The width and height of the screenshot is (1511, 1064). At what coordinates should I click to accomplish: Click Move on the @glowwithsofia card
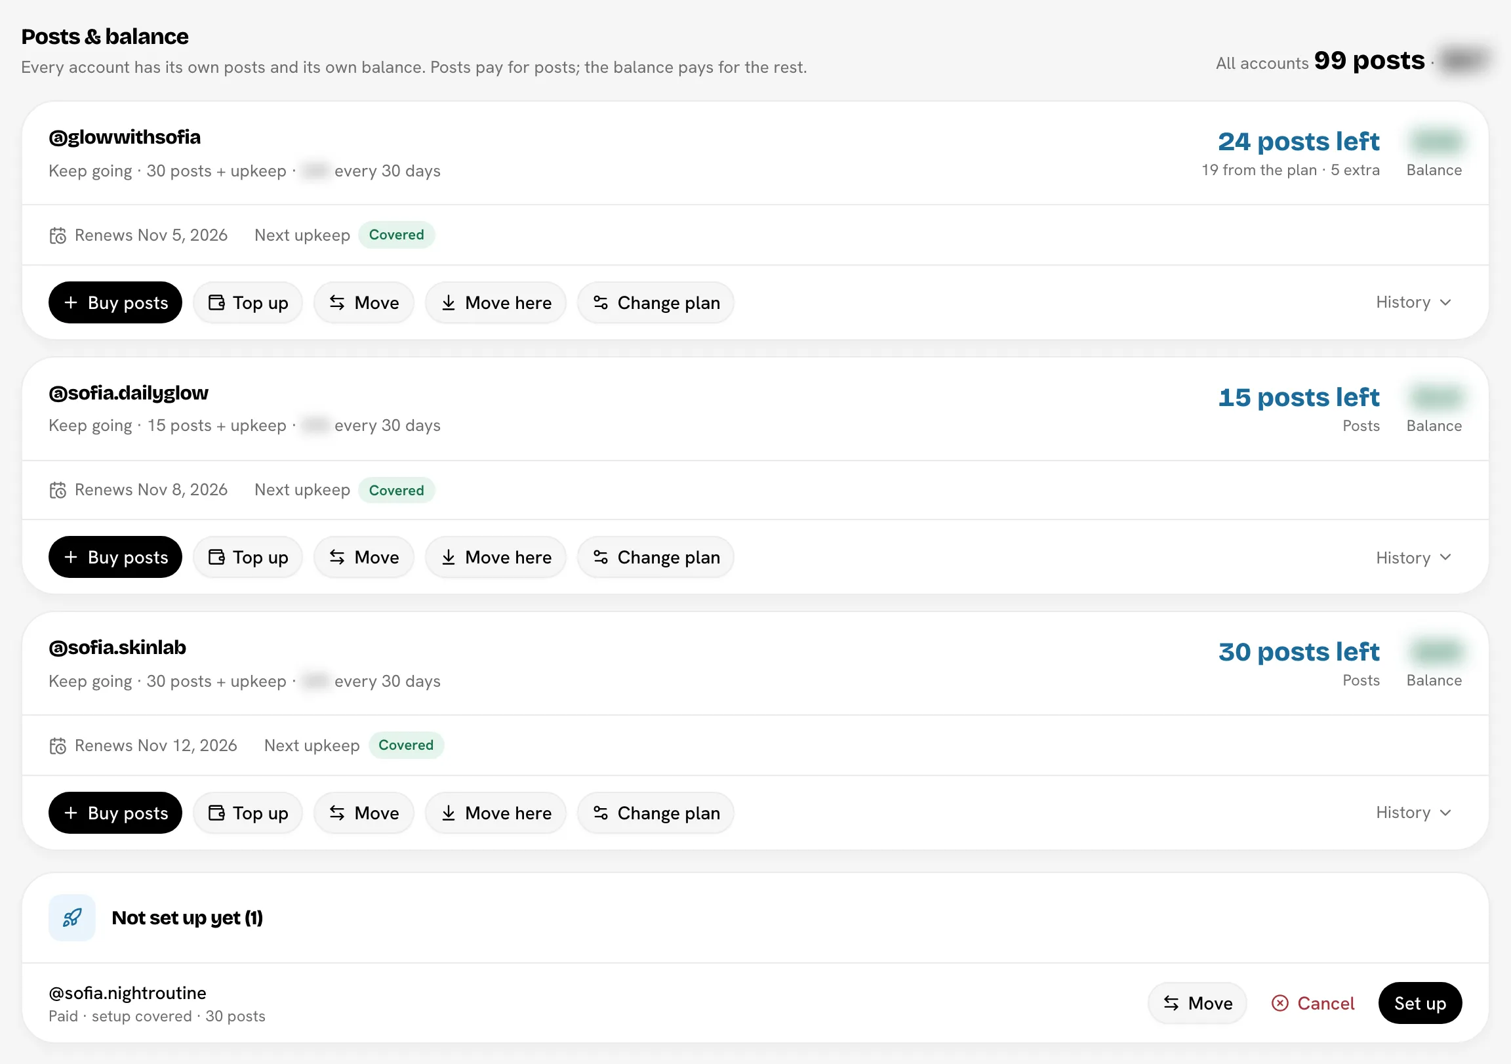(364, 302)
